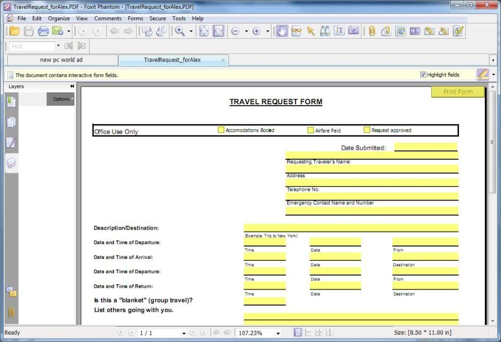Viewport: 501px width, 342px height.
Task: Open the Forms menu
Action: tap(135, 19)
